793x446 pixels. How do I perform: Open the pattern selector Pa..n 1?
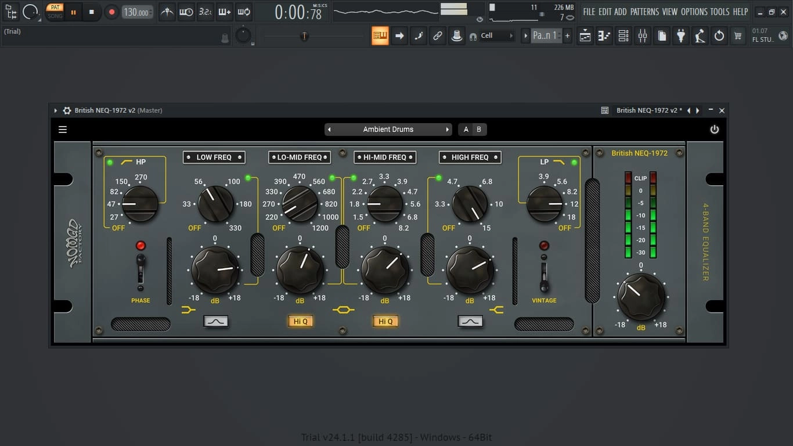[545, 35]
